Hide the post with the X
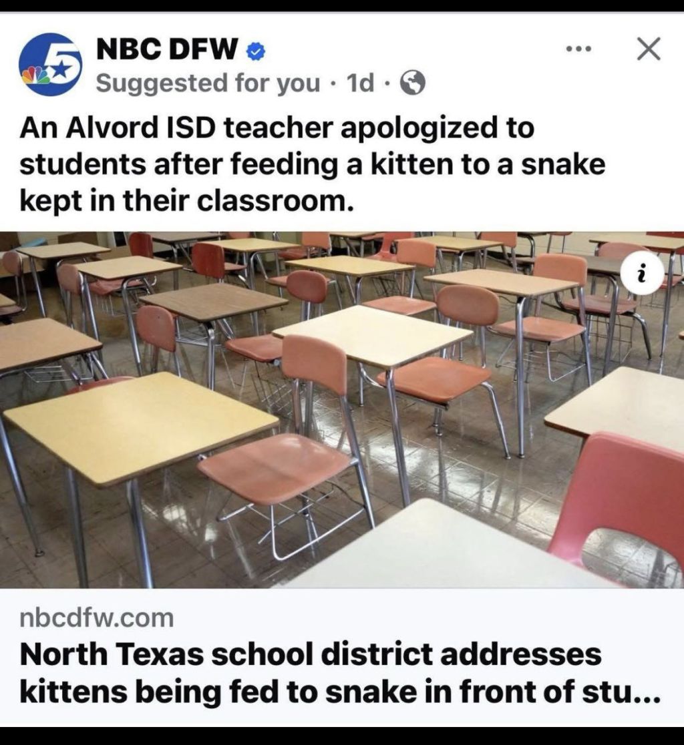Screen dimensions: 684x745 [x=649, y=49]
